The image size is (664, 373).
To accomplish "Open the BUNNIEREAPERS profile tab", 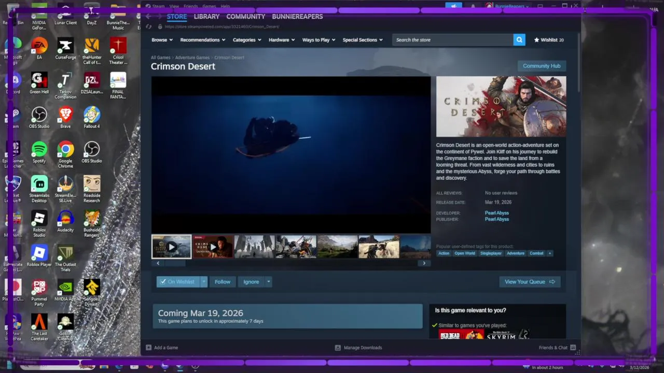I will click(x=297, y=17).
